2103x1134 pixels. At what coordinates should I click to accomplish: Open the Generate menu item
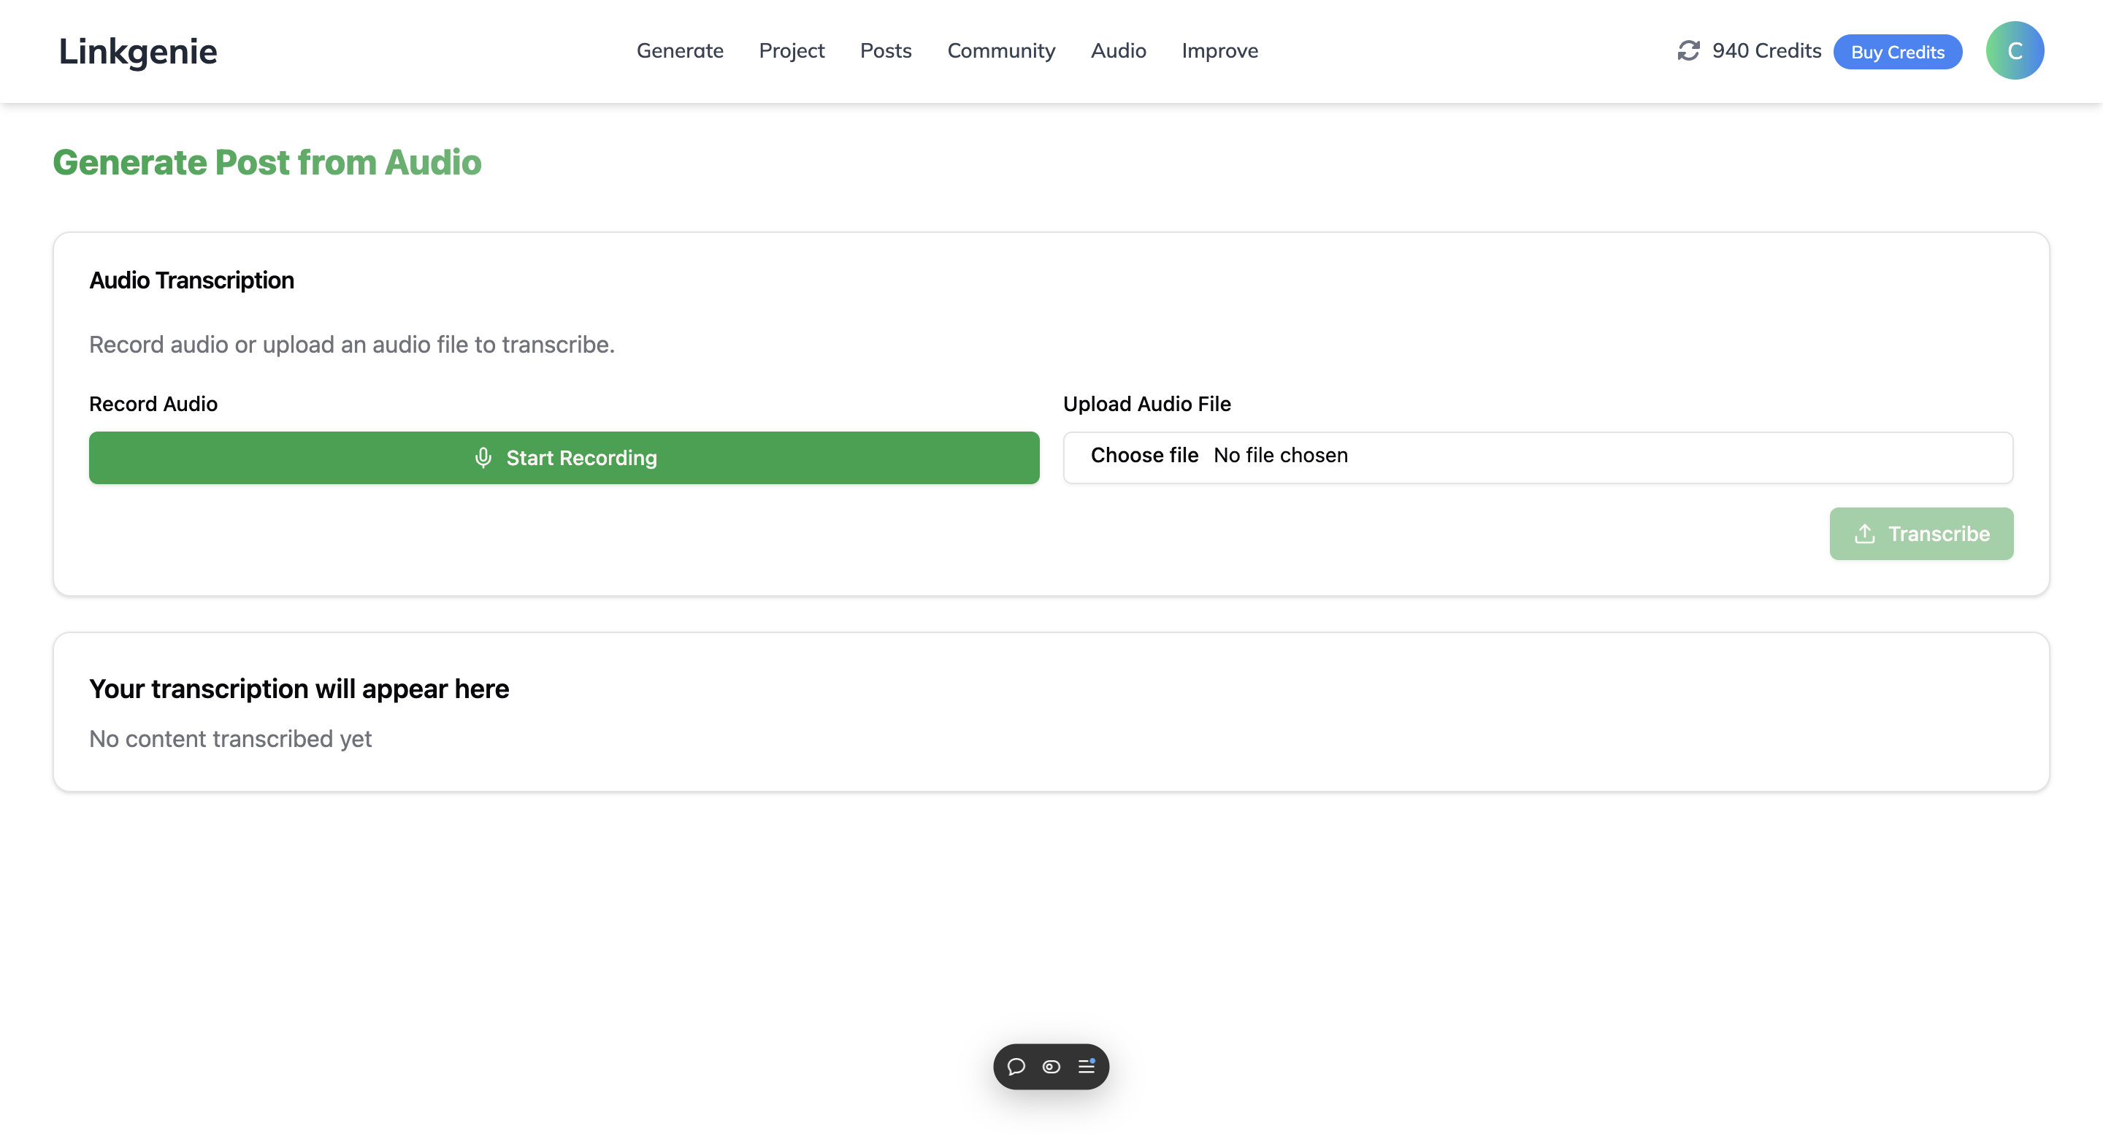(679, 50)
